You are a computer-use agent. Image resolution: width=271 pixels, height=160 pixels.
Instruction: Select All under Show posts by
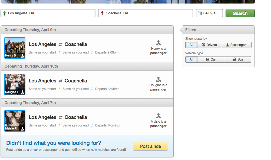tap(191, 45)
